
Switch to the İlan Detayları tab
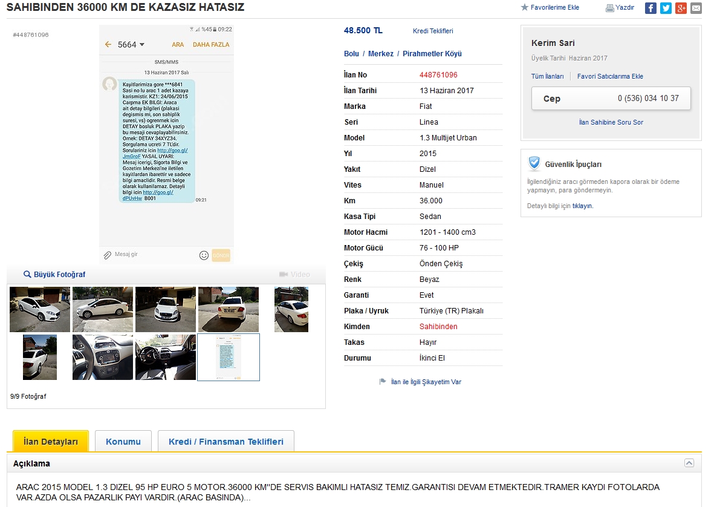click(x=51, y=441)
